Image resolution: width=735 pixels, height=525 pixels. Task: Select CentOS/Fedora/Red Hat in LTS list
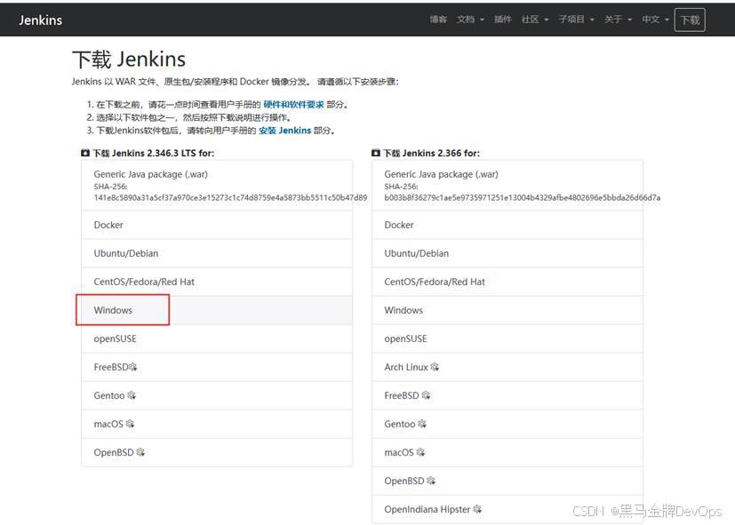point(217,282)
